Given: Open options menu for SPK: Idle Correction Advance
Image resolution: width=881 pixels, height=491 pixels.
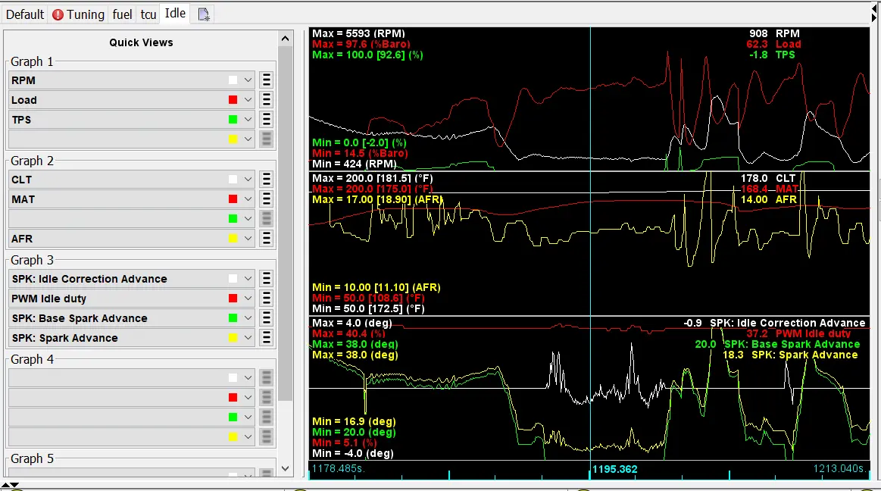Looking at the screenshot, I should [267, 279].
